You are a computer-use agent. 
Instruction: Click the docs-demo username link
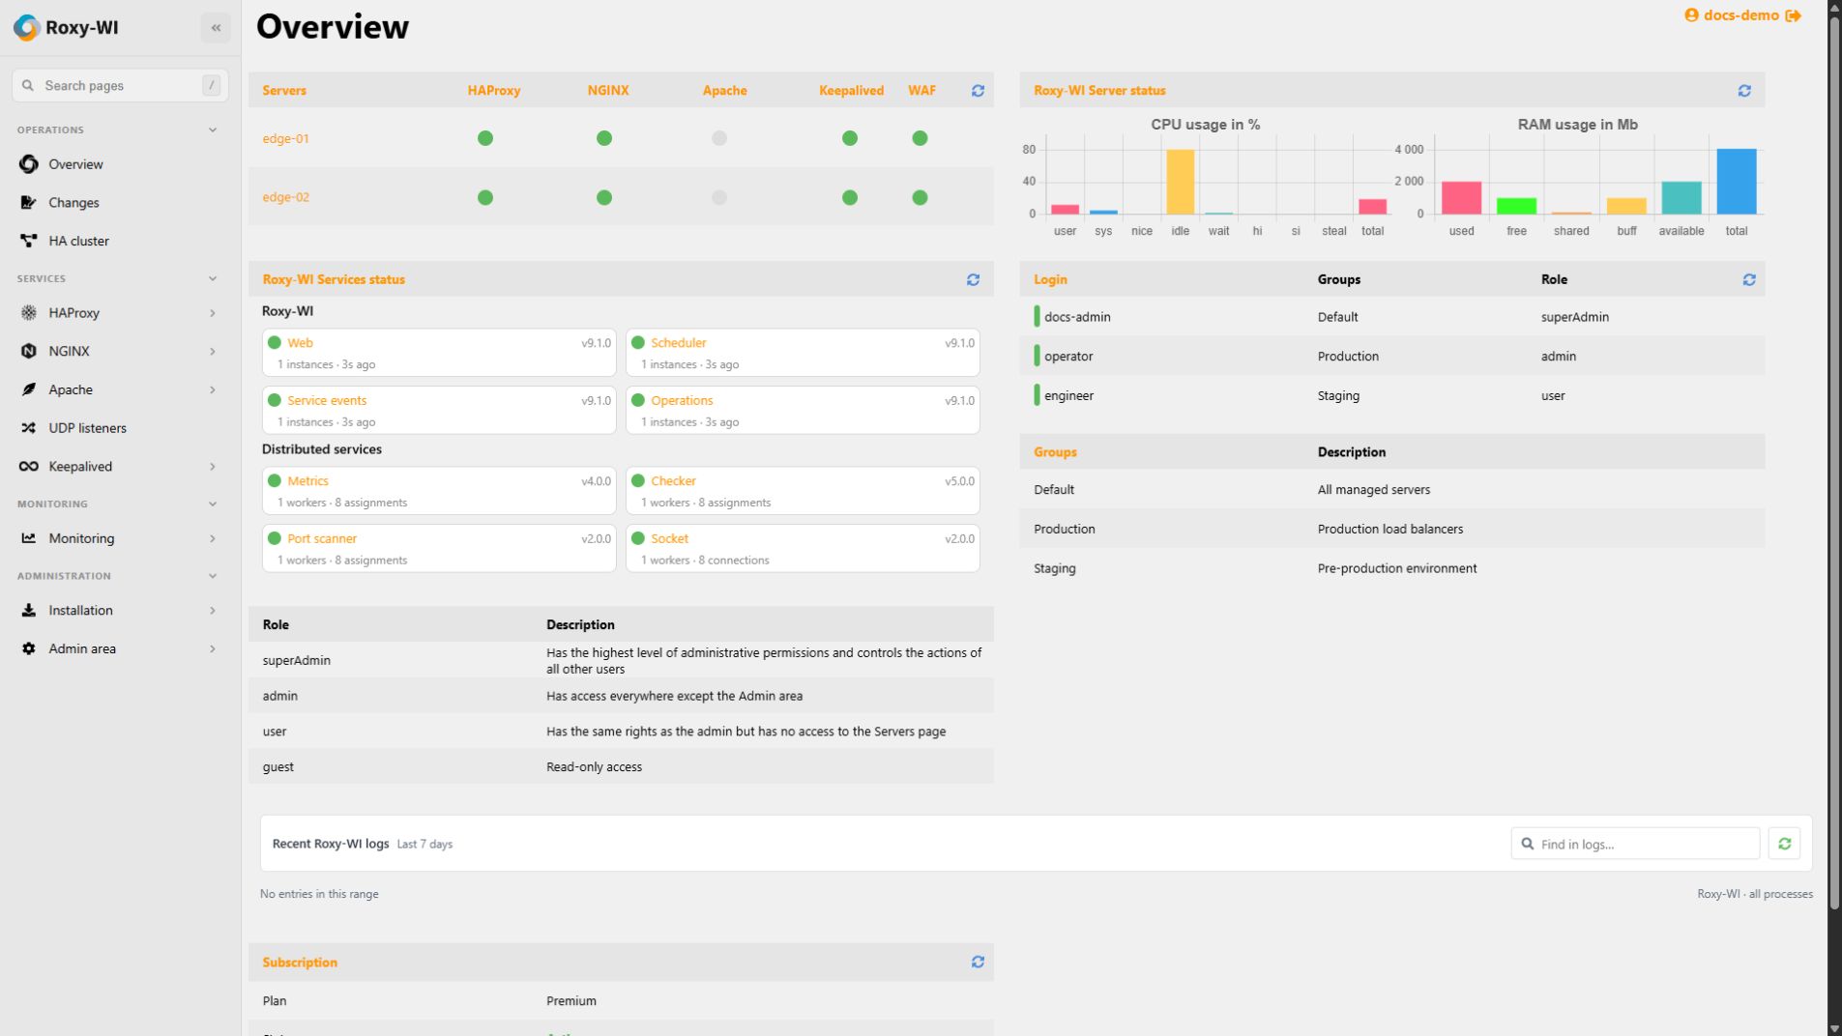click(1740, 15)
